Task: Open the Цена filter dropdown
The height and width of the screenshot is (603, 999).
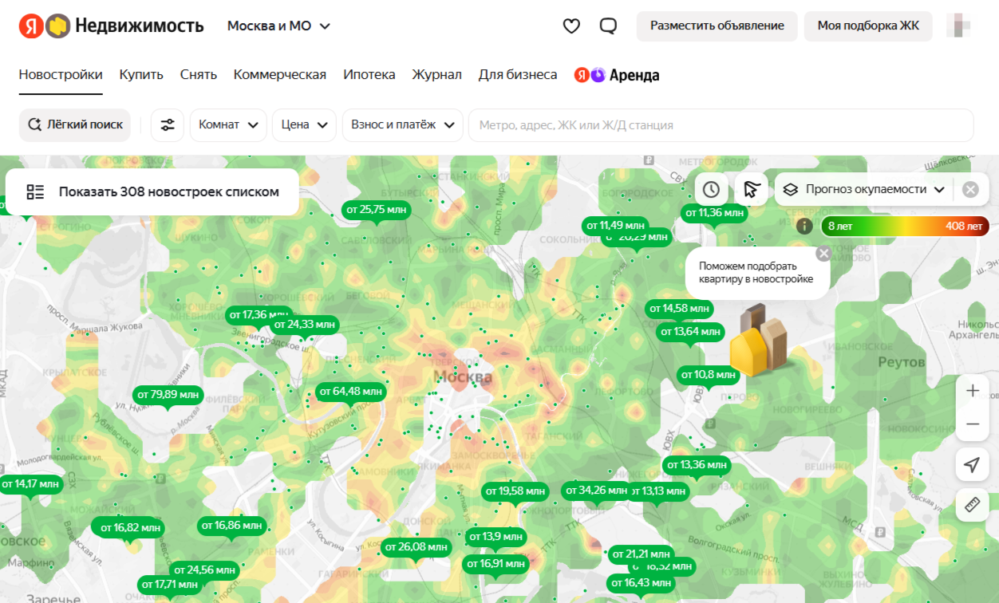Action: [303, 125]
